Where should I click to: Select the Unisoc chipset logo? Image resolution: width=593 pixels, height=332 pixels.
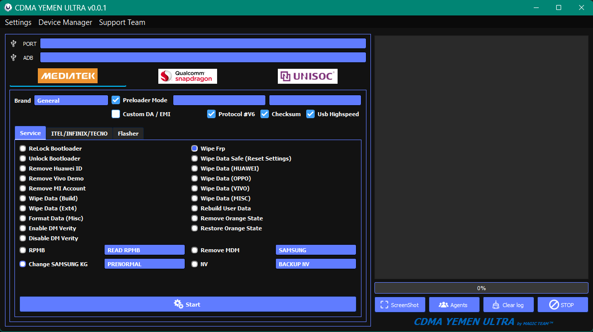pos(307,76)
